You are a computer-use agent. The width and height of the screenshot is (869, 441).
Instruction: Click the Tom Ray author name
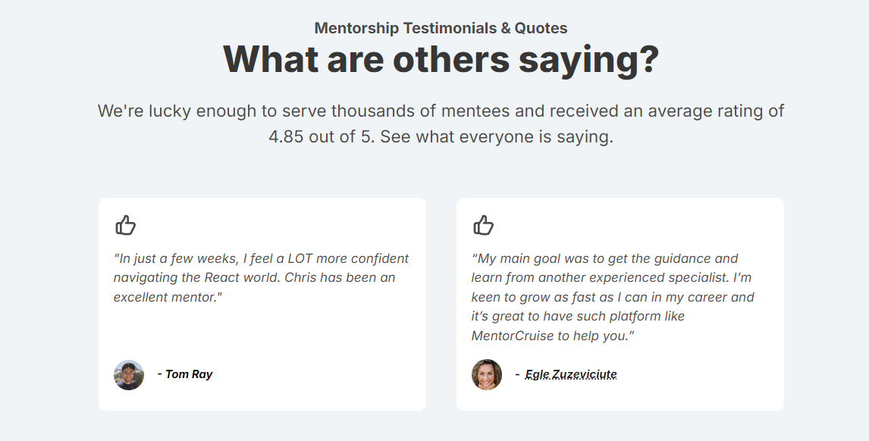point(189,374)
